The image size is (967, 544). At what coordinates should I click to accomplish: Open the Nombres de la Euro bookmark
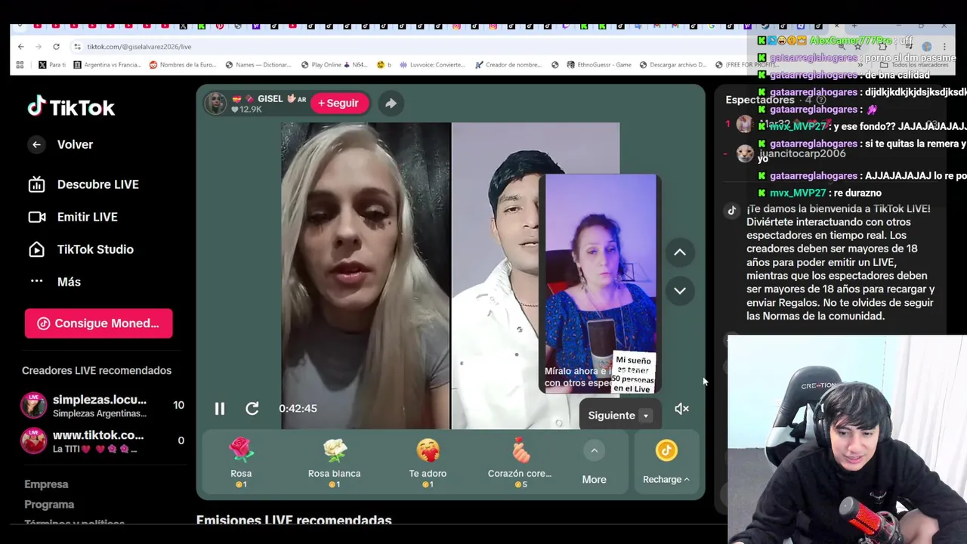pyautogui.click(x=182, y=65)
